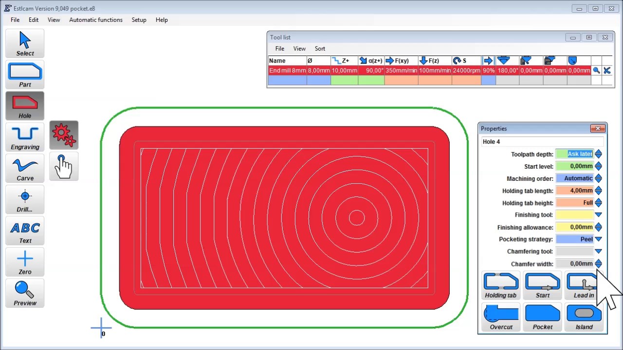Select the Island option

point(584,317)
